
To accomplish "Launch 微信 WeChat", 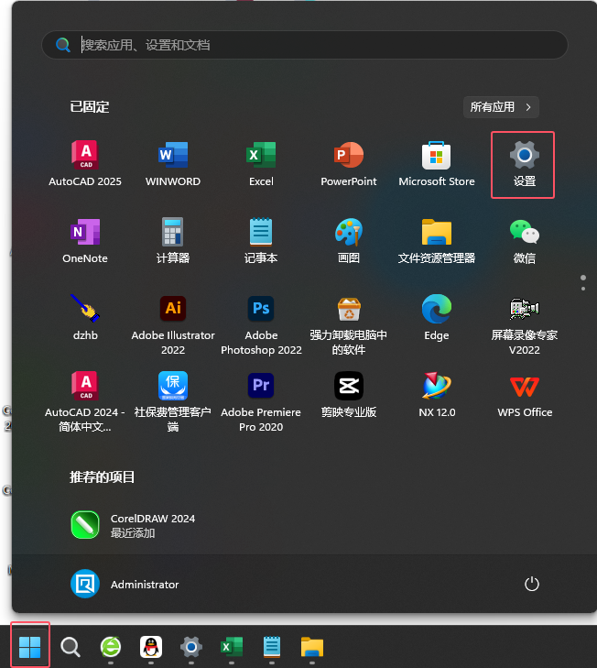I will (x=524, y=241).
